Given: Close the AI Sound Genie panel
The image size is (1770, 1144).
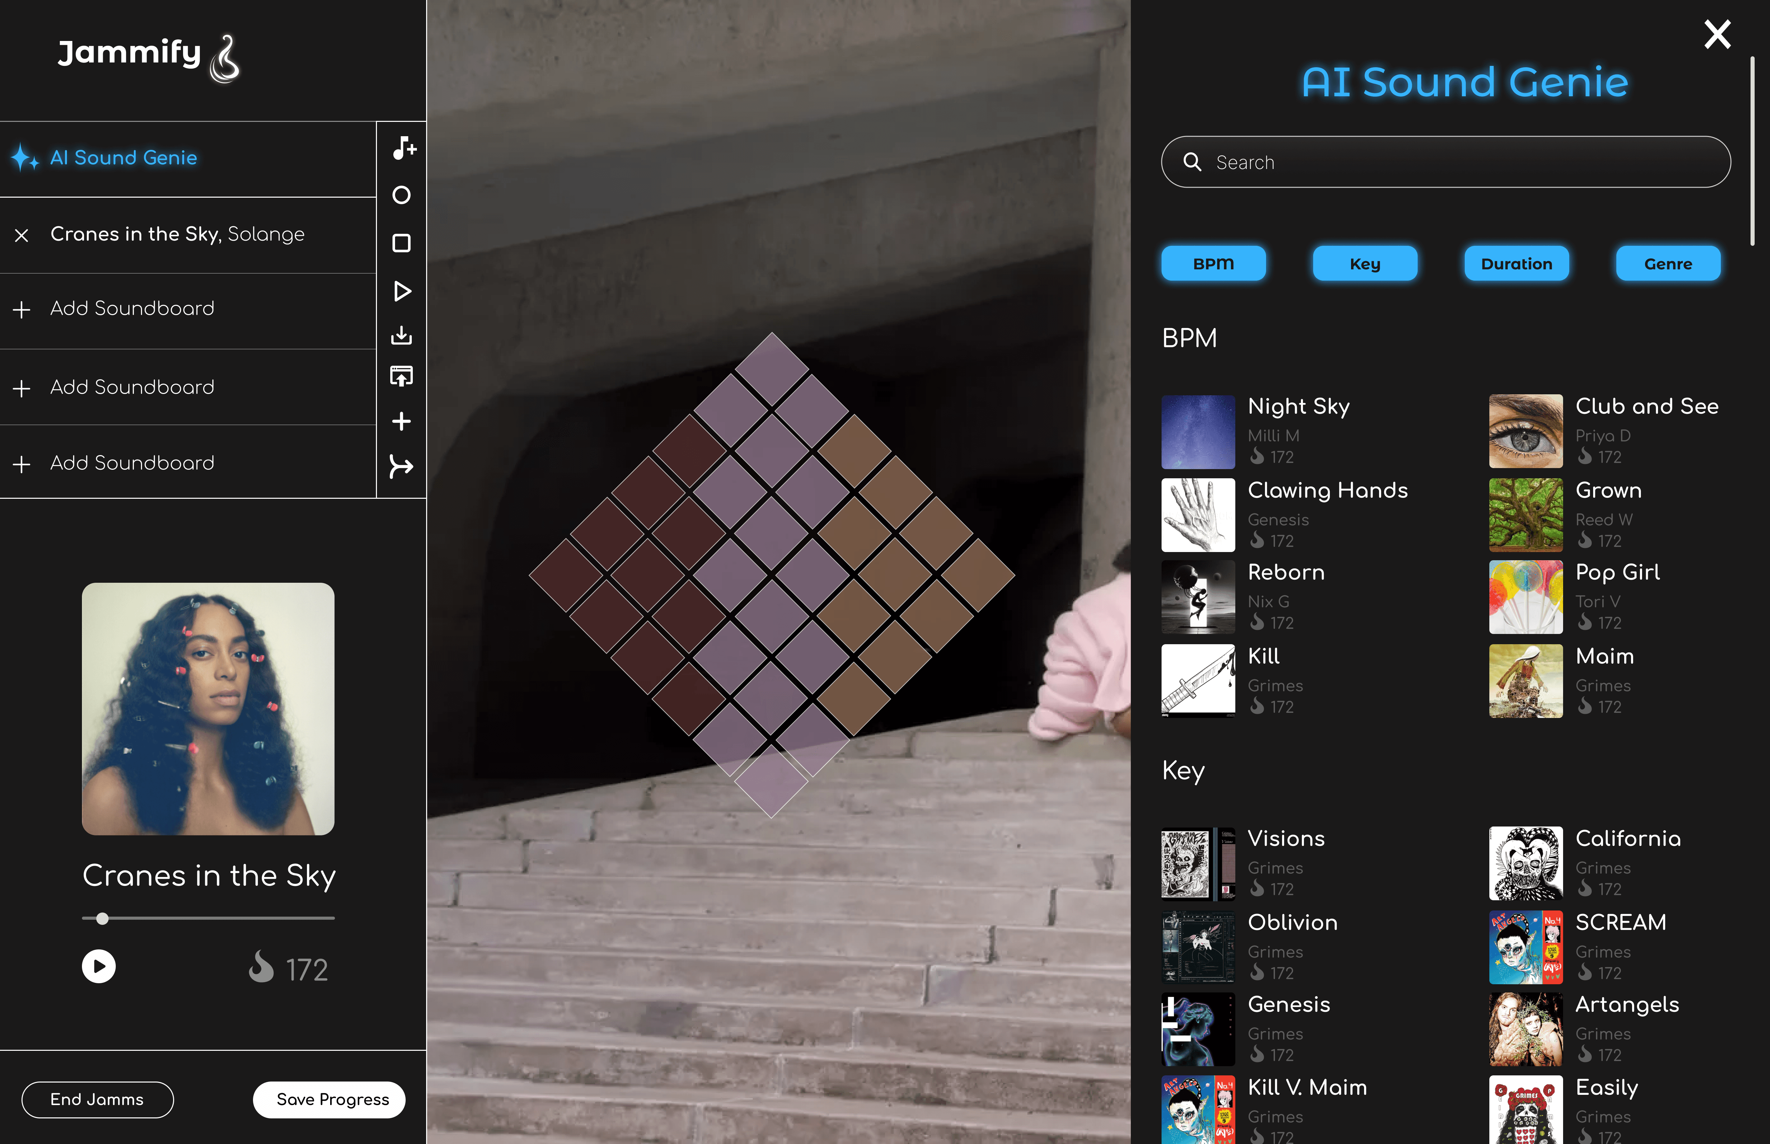Looking at the screenshot, I should (x=1717, y=34).
